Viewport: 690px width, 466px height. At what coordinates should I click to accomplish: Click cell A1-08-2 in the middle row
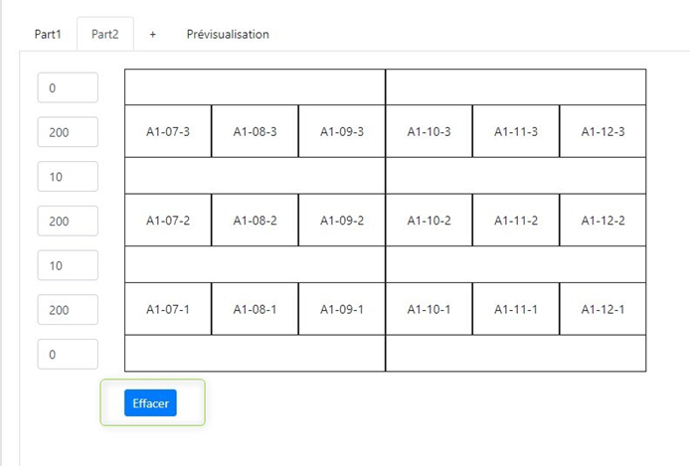coord(255,221)
